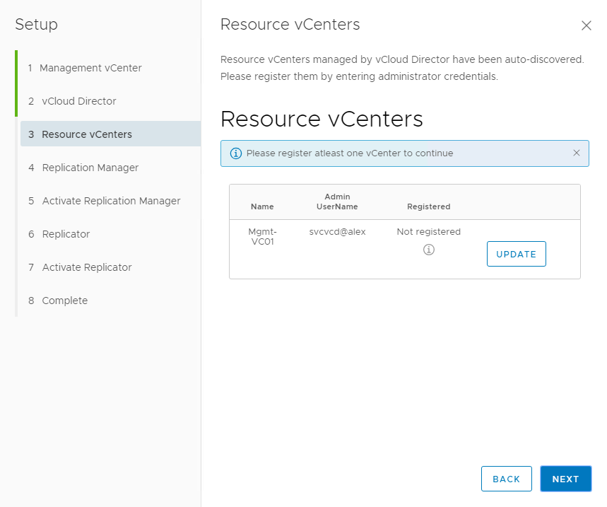Click the info icon under Not registered
Screen dimensions: 607x507
[x=428, y=250]
